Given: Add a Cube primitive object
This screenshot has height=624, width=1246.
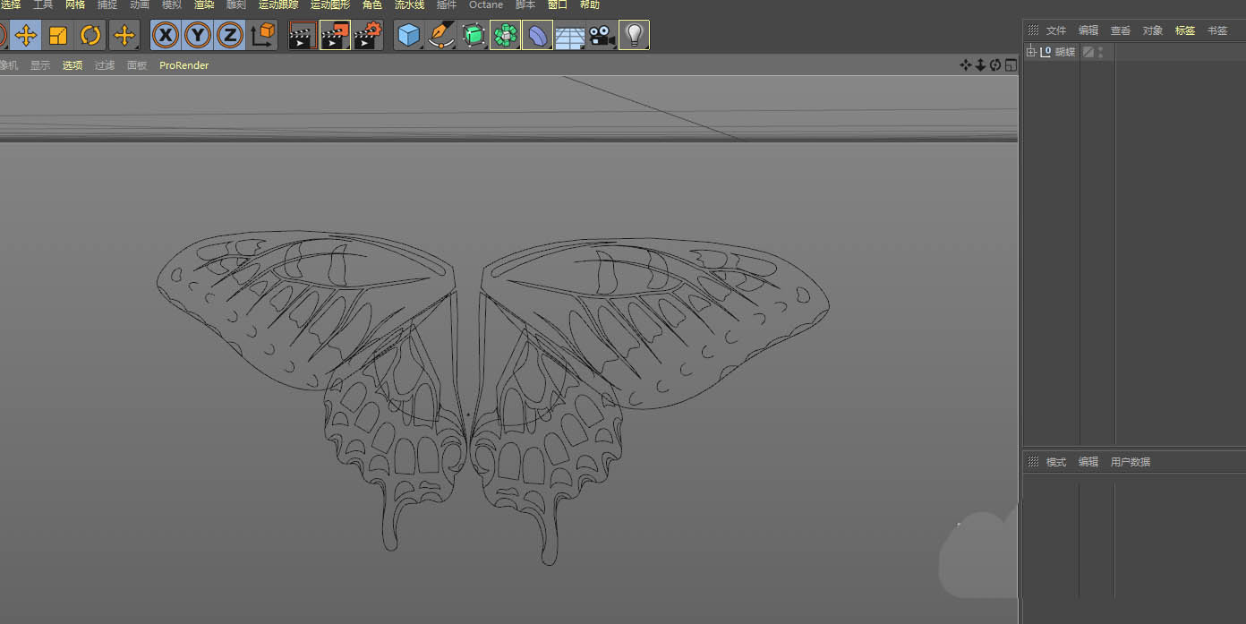Looking at the screenshot, I should point(409,36).
